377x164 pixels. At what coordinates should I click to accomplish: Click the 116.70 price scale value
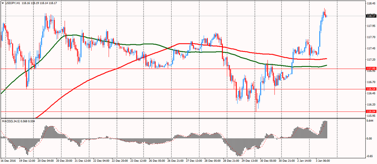pyautogui.click(x=371, y=82)
